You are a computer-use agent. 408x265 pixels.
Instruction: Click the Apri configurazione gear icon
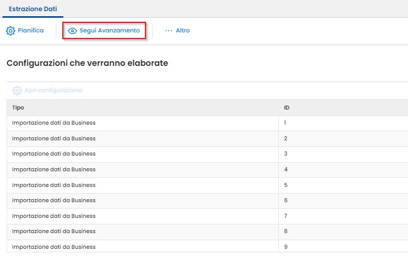click(17, 91)
